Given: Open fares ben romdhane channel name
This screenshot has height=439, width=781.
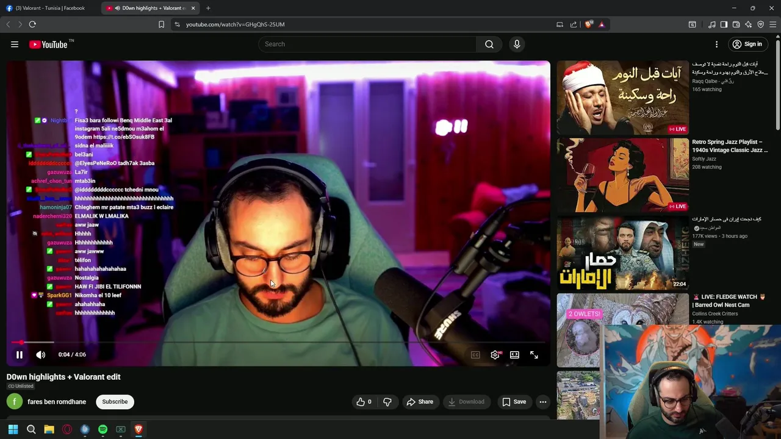Looking at the screenshot, I should pos(57,402).
